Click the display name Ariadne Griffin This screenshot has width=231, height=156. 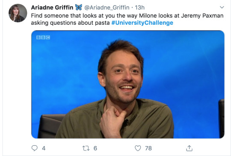click(x=52, y=8)
